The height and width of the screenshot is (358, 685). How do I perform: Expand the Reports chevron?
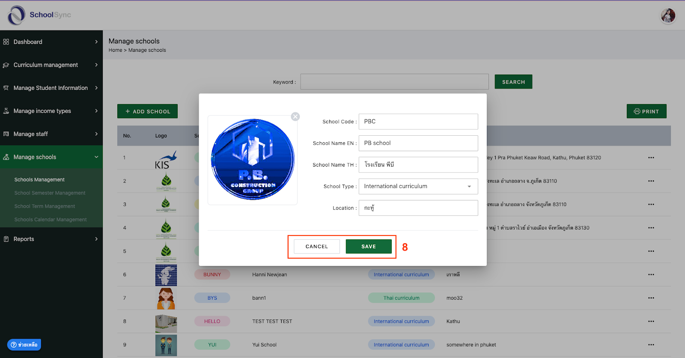coord(96,239)
